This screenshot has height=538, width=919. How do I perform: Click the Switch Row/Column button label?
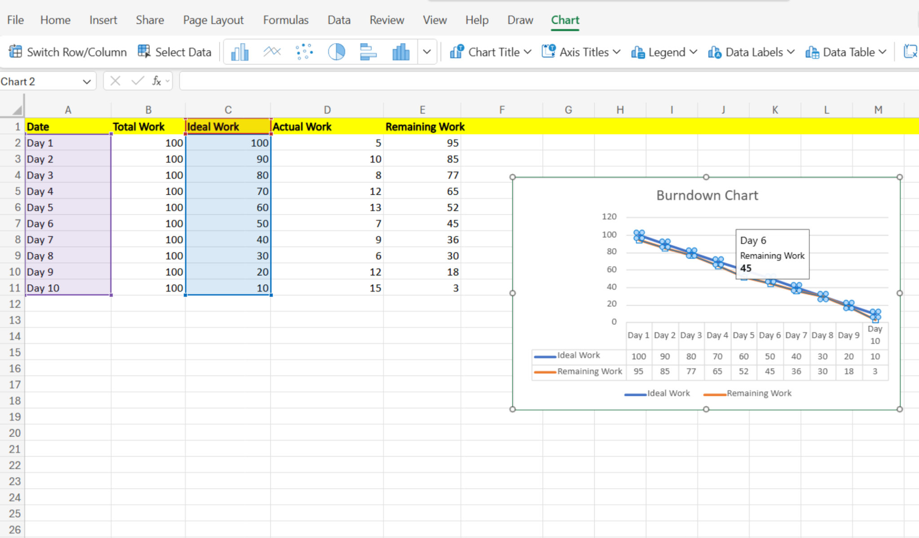[77, 52]
